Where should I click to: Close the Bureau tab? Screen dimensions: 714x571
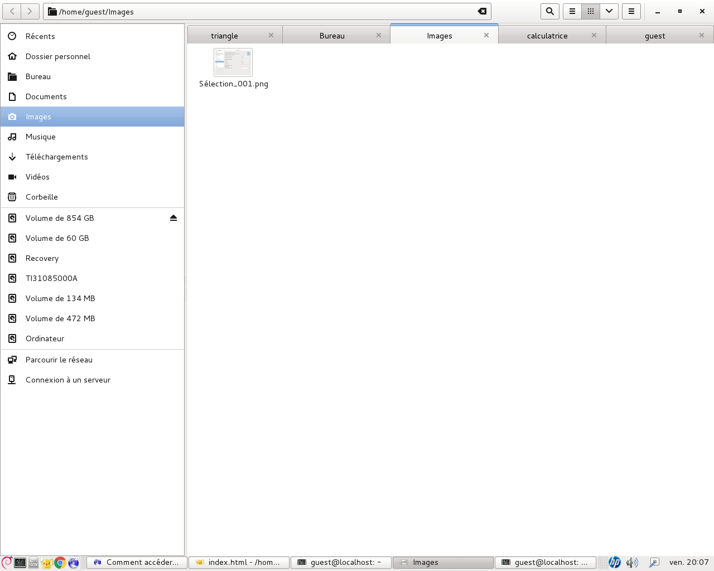pyautogui.click(x=379, y=35)
